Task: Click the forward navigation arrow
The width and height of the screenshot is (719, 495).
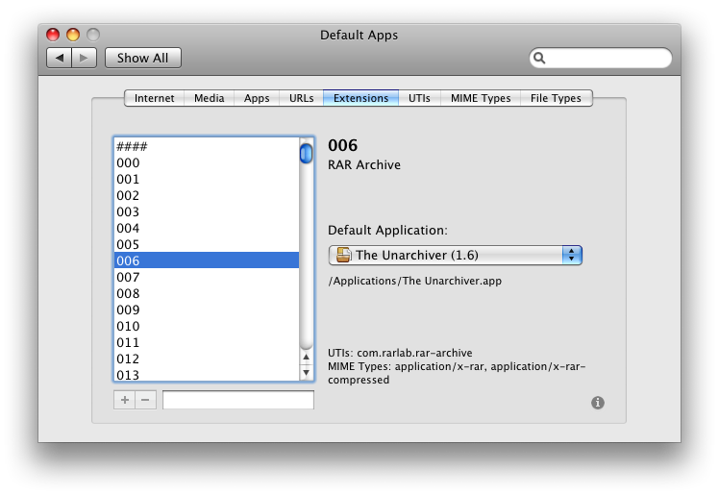Action: click(85, 58)
